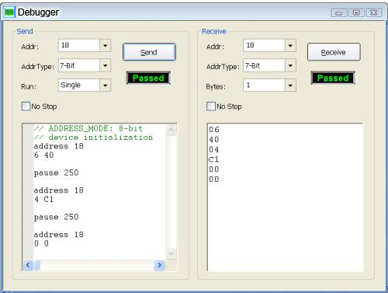Click the Send Addr field showing 18
The width and height of the screenshot is (388, 293).
coord(79,46)
